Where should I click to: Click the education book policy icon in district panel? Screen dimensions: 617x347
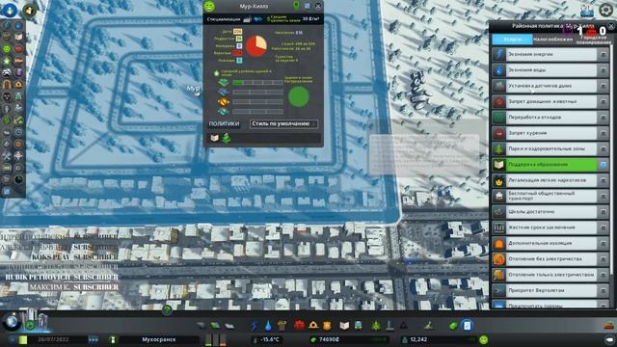coord(214,138)
